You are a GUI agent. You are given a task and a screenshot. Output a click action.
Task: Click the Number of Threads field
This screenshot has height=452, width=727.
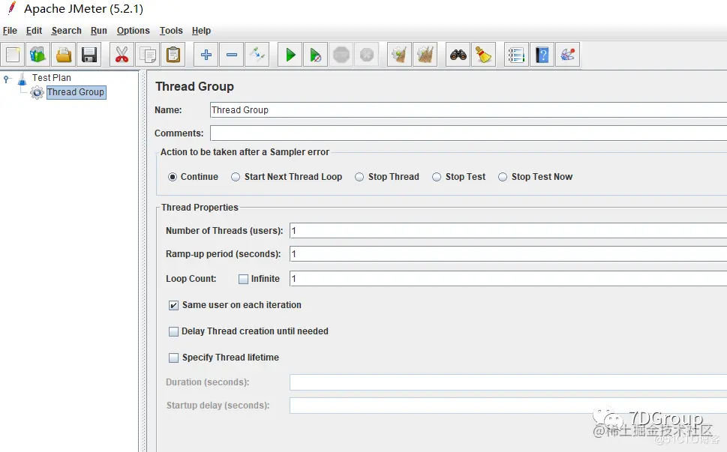tap(508, 231)
